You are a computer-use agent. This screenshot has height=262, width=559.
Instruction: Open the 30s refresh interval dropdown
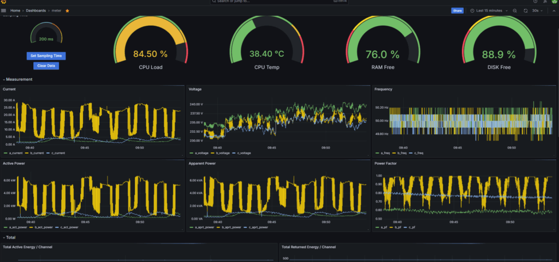point(537,10)
